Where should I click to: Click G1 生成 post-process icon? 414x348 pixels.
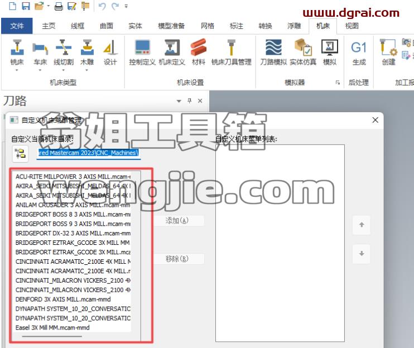pos(359,52)
